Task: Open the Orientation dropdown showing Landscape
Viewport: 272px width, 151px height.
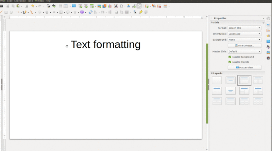Action: click(244, 34)
